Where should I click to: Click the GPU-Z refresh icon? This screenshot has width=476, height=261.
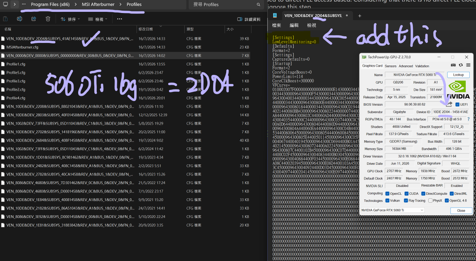(461, 65)
